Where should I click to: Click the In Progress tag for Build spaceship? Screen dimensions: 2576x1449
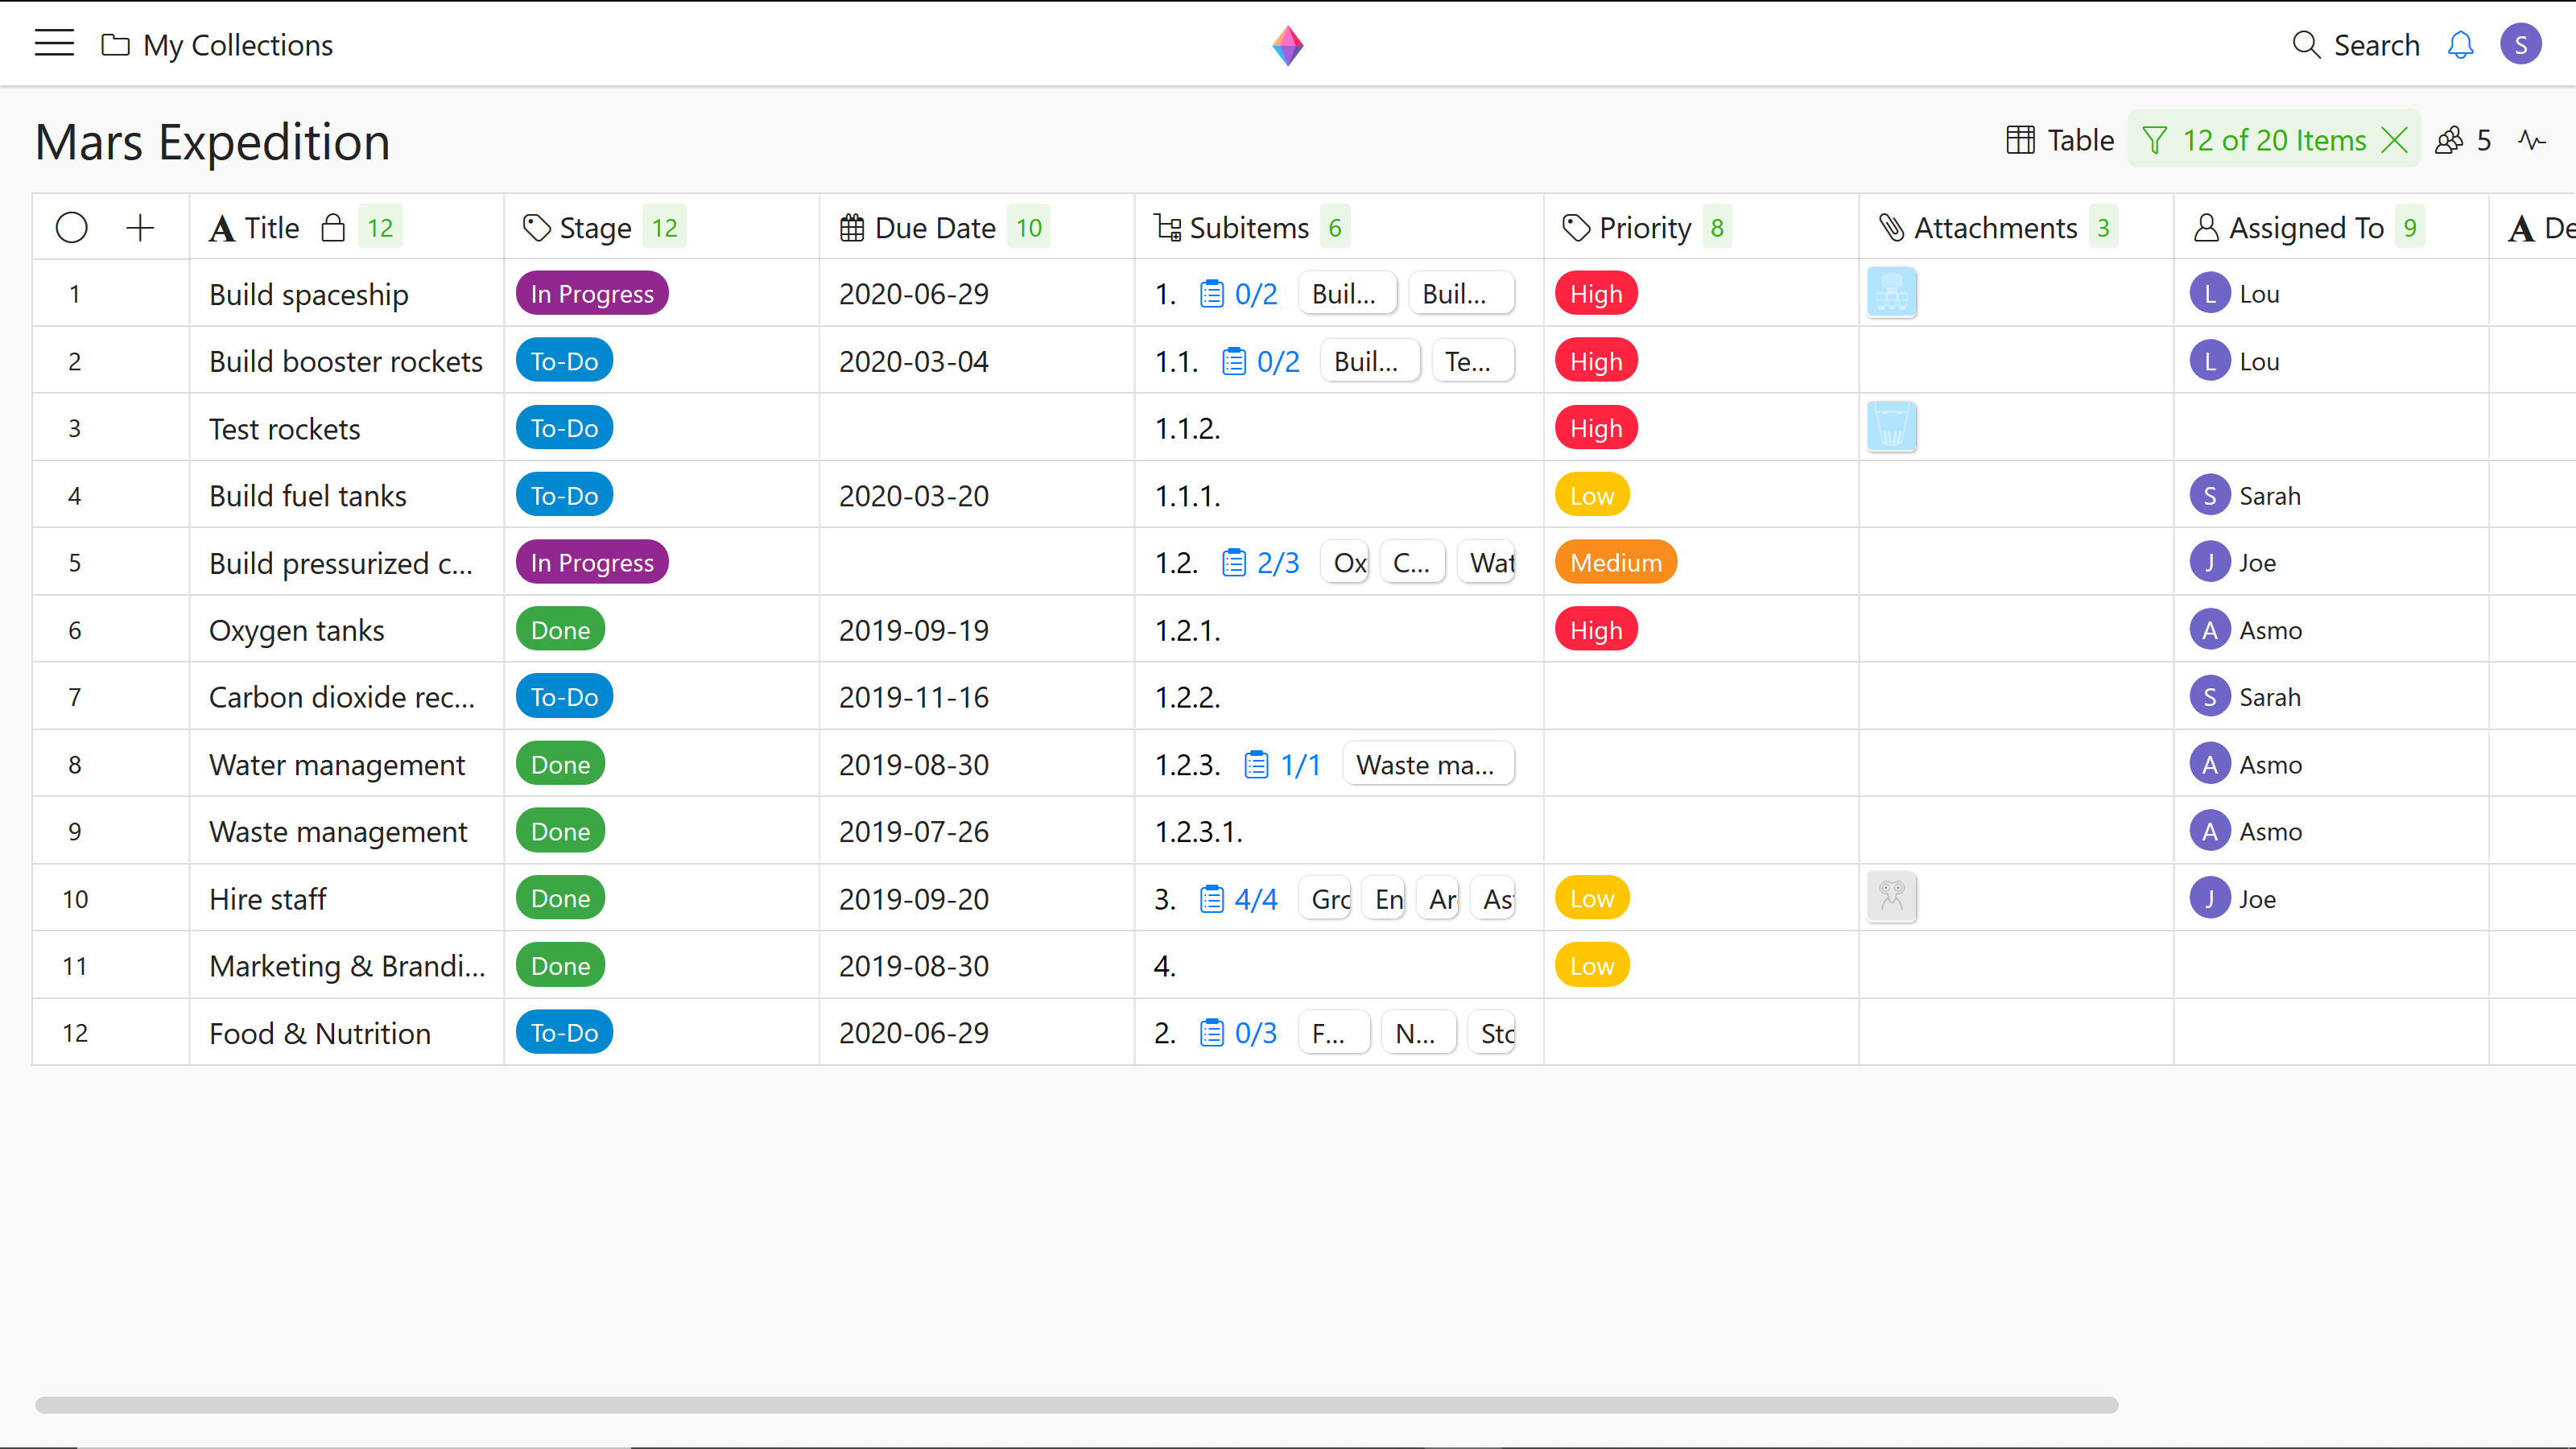(x=592, y=294)
